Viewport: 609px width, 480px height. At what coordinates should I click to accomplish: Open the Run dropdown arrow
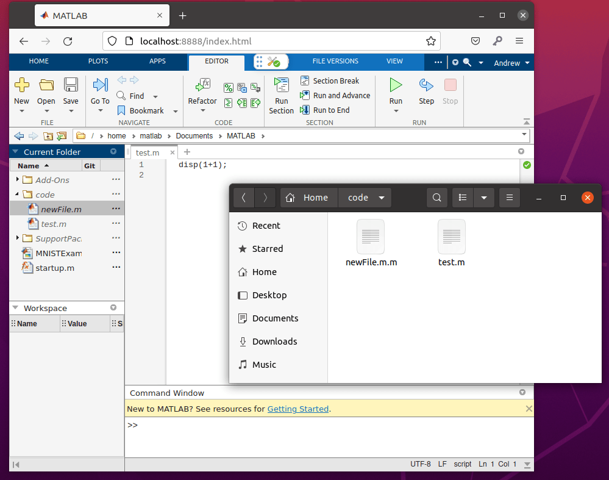pyautogui.click(x=396, y=111)
